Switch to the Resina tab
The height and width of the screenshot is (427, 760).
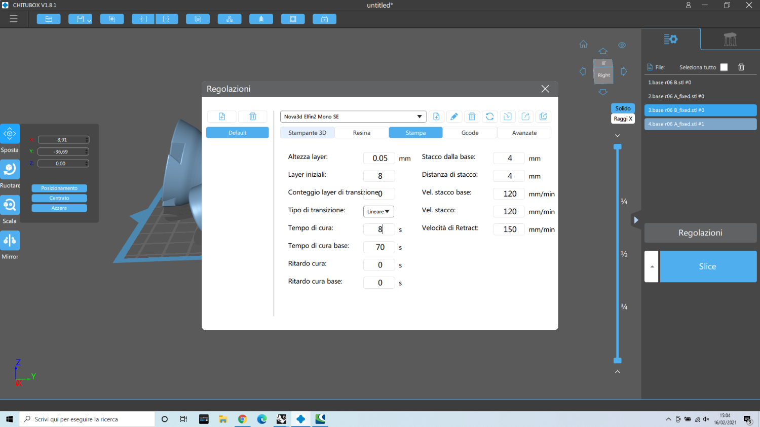pos(361,133)
